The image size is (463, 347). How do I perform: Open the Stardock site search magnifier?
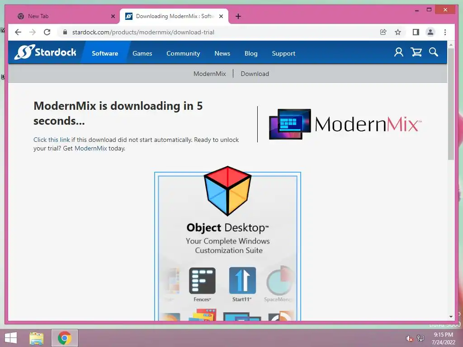(434, 52)
